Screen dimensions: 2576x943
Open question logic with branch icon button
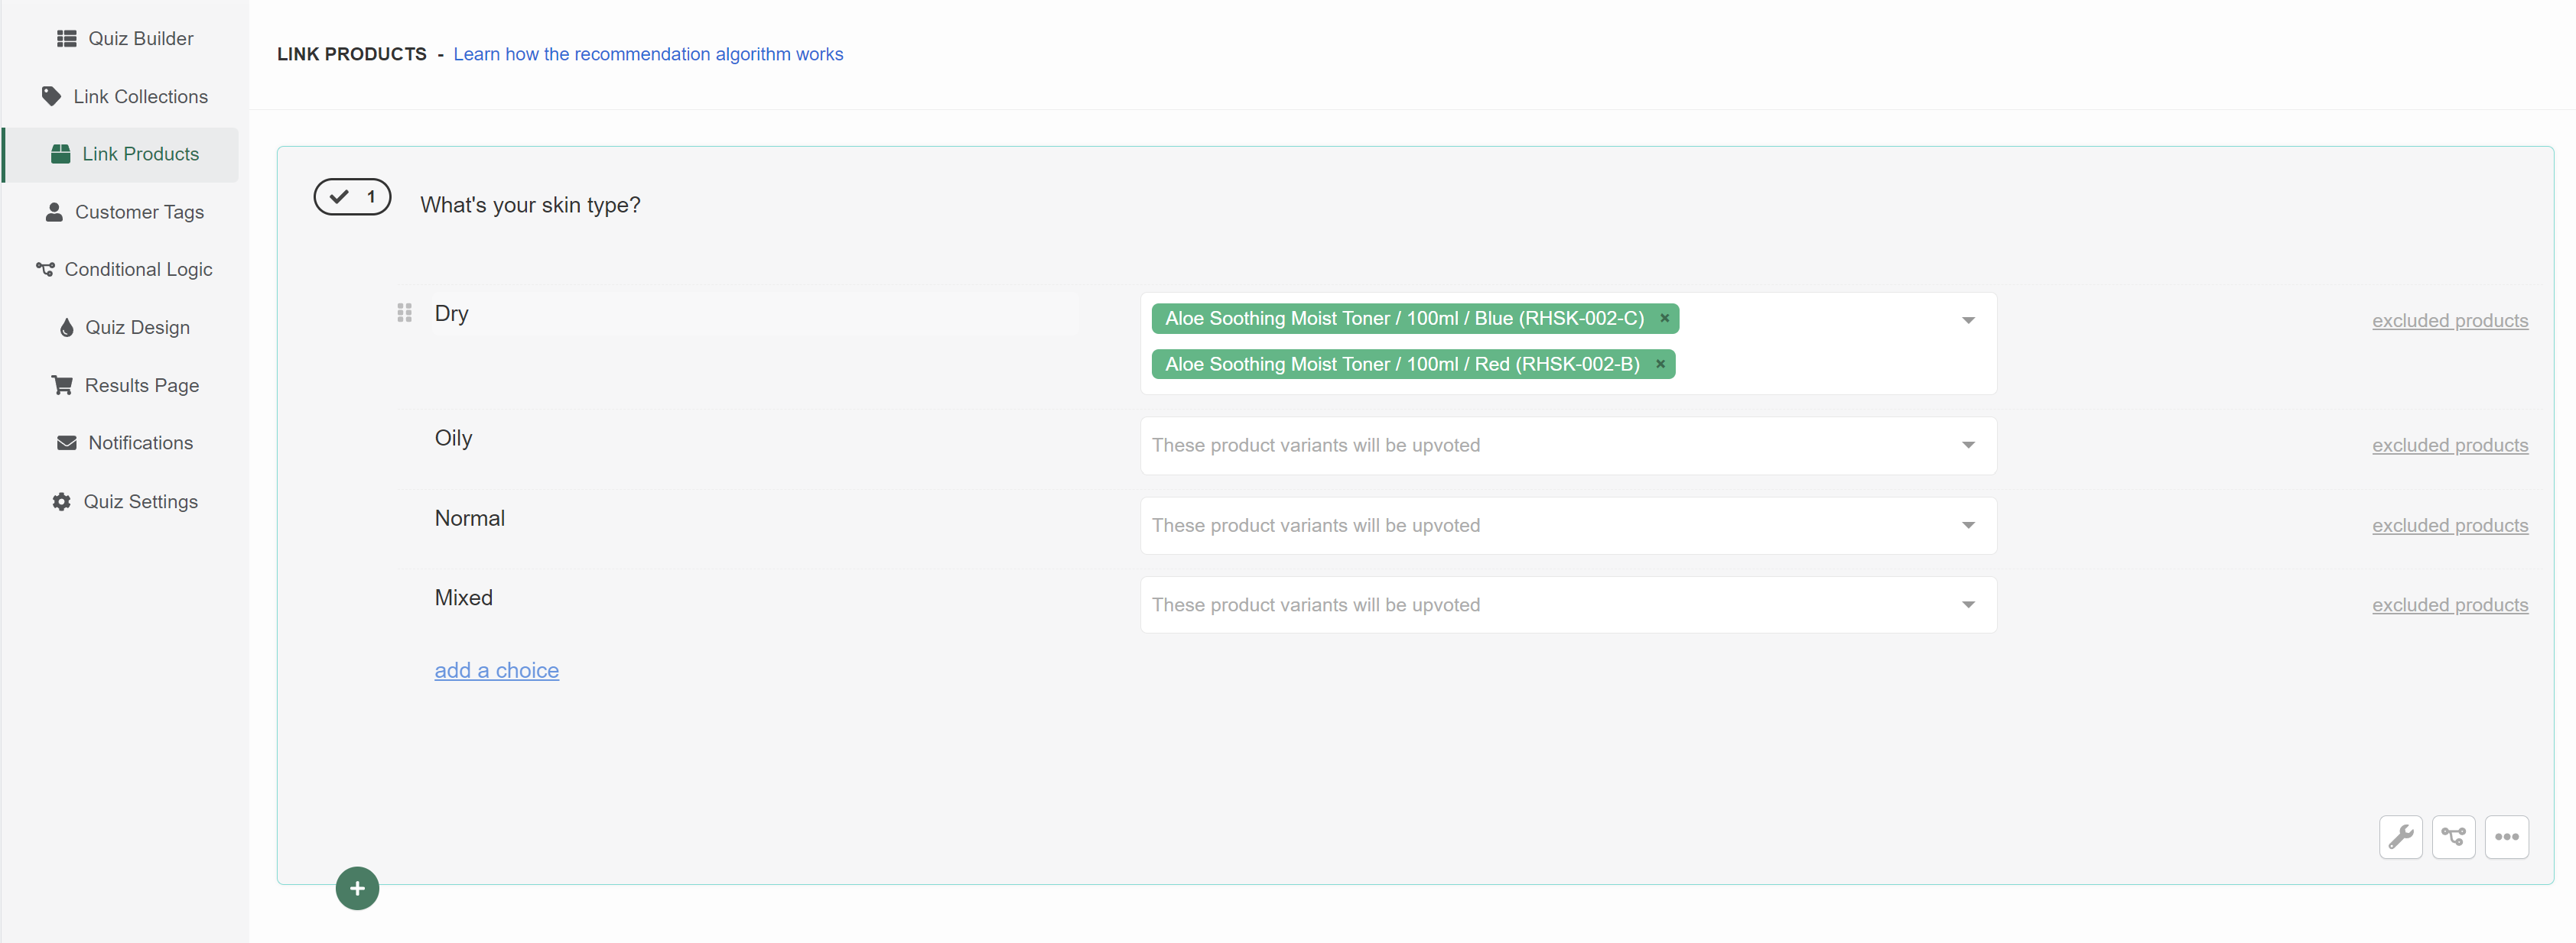2453,837
